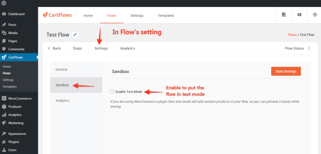Screen dimensions: 321x154
Task: Open the knowledge base book icon
Action: [x=284, y=15]
